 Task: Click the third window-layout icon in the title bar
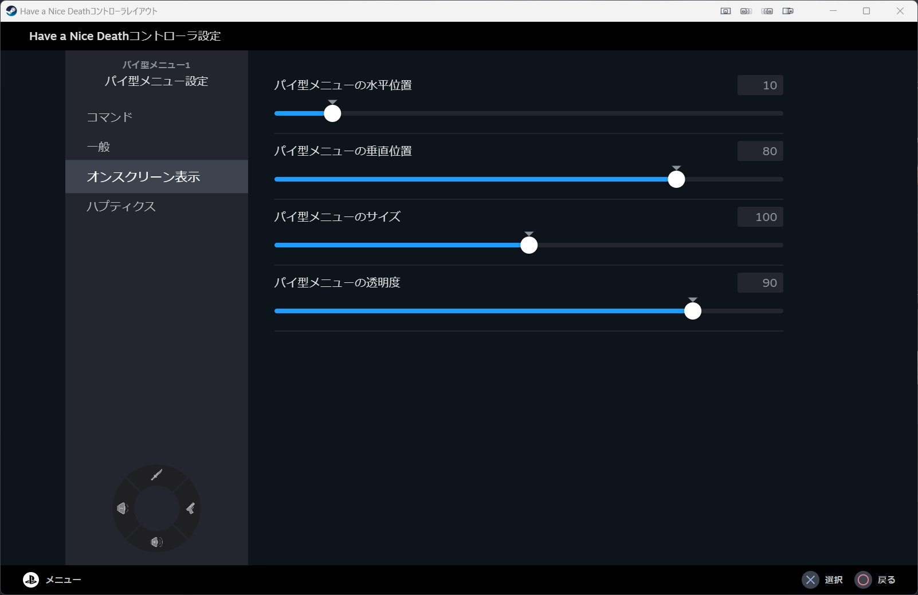pyautogui.click(x=767, y=11)
